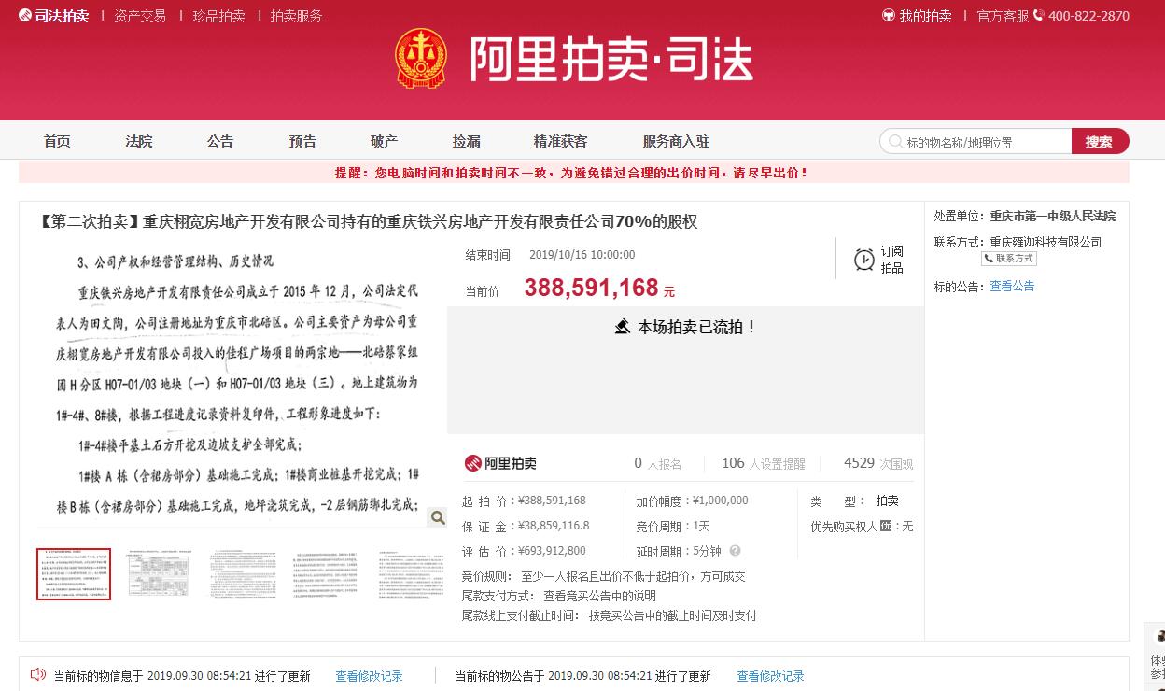This screenshot has height=691, width=1165.
Task: Go to 法院 navigation tab
Action: pyautogui.click(x=139, y=141)
